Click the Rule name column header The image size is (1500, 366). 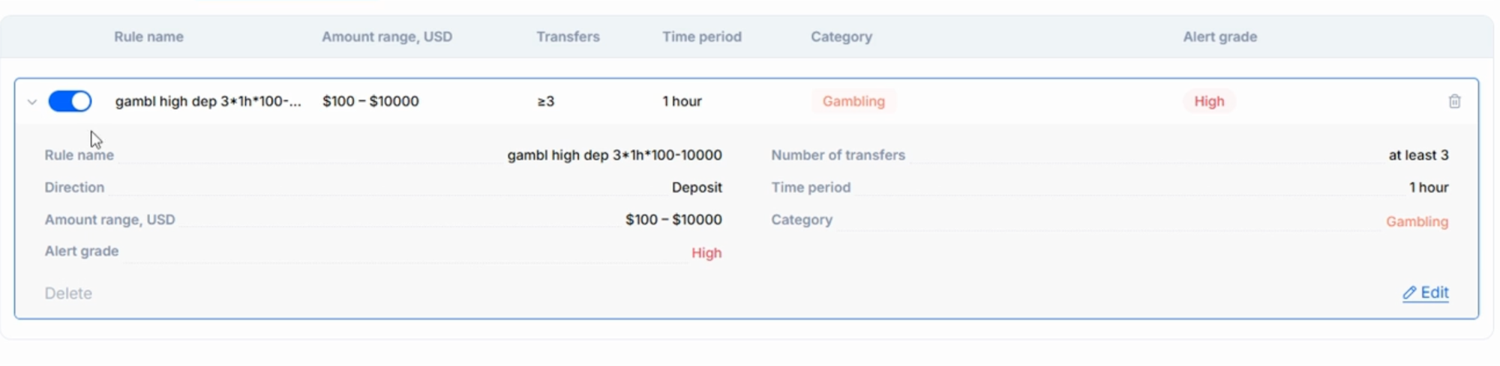(148, 37)
